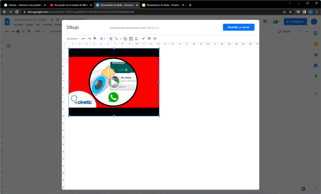Open Google Keep side panel

(x=316, y=44)
